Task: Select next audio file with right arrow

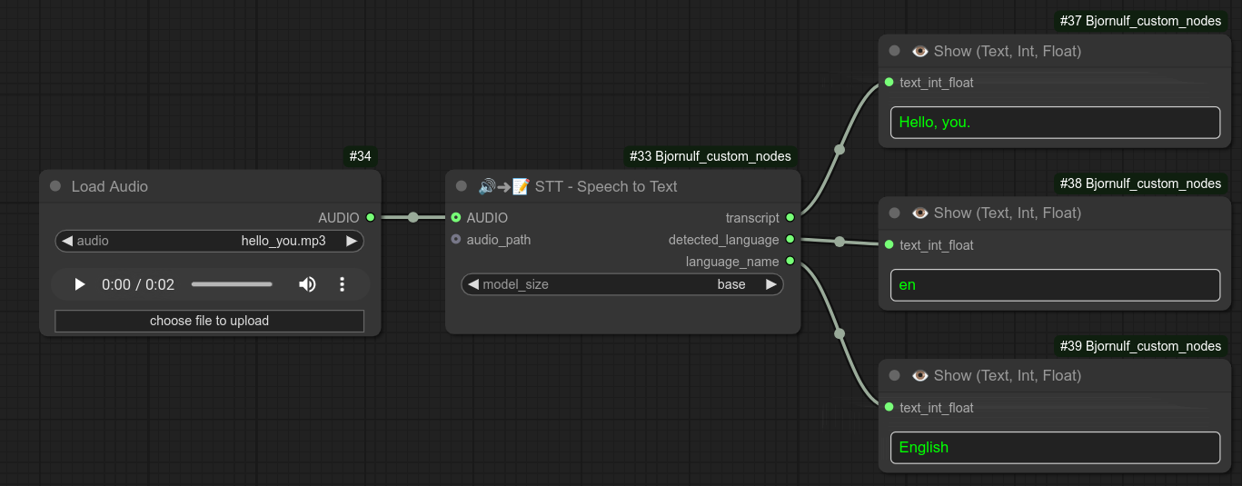Action: click(x=352, y=241)
